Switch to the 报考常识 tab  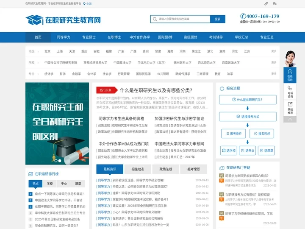tap(194, 169)
